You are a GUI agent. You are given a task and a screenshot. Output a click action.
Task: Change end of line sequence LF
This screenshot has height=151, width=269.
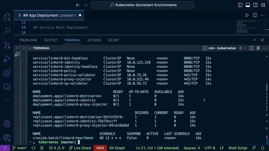[x=222, y=148]
